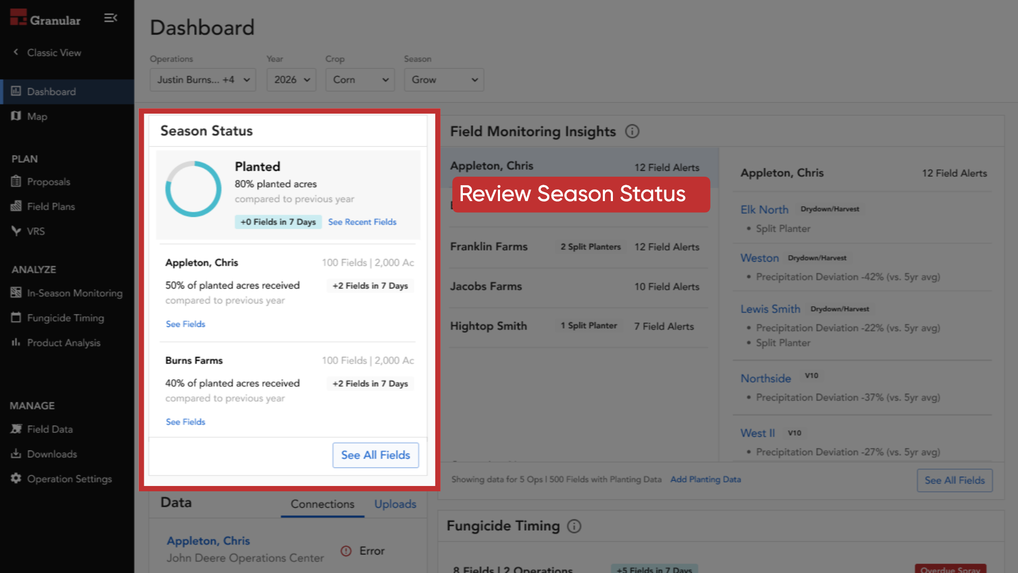
Task: Click the VRS icon
Action: (16, 231)
